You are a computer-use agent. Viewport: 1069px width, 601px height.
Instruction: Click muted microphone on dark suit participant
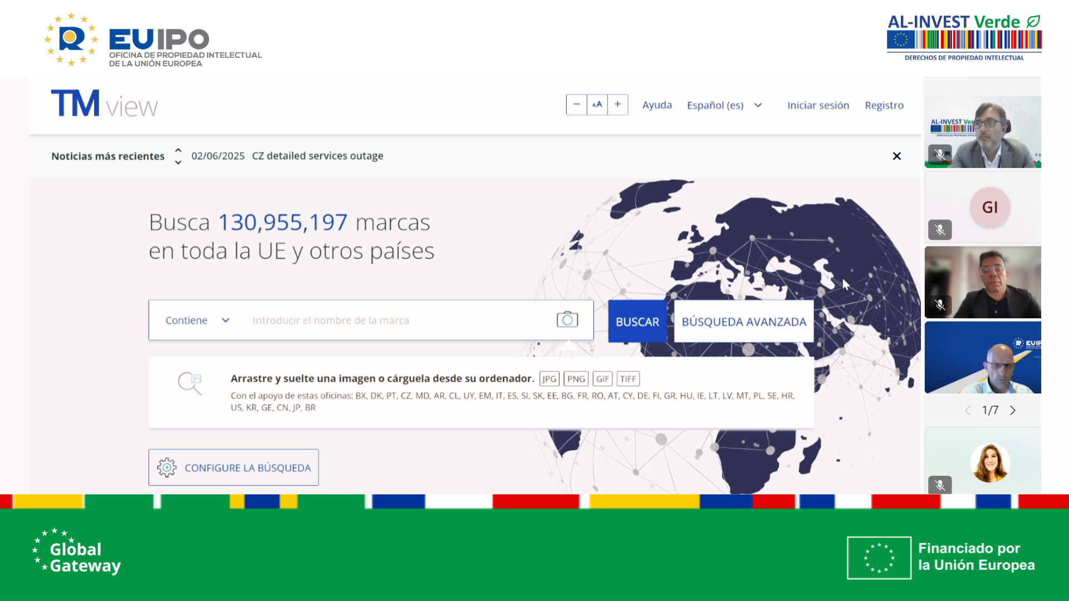click(940, 305)
